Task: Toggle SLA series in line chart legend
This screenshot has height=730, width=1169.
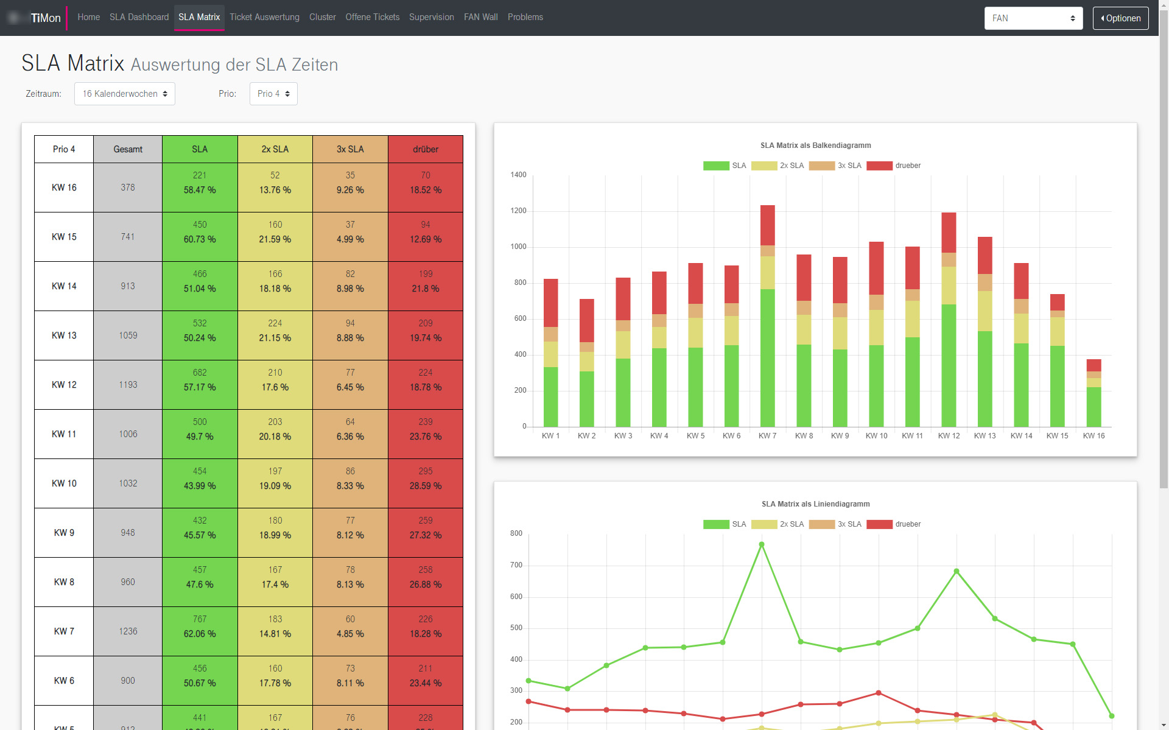Action: (x=725, y=524)
